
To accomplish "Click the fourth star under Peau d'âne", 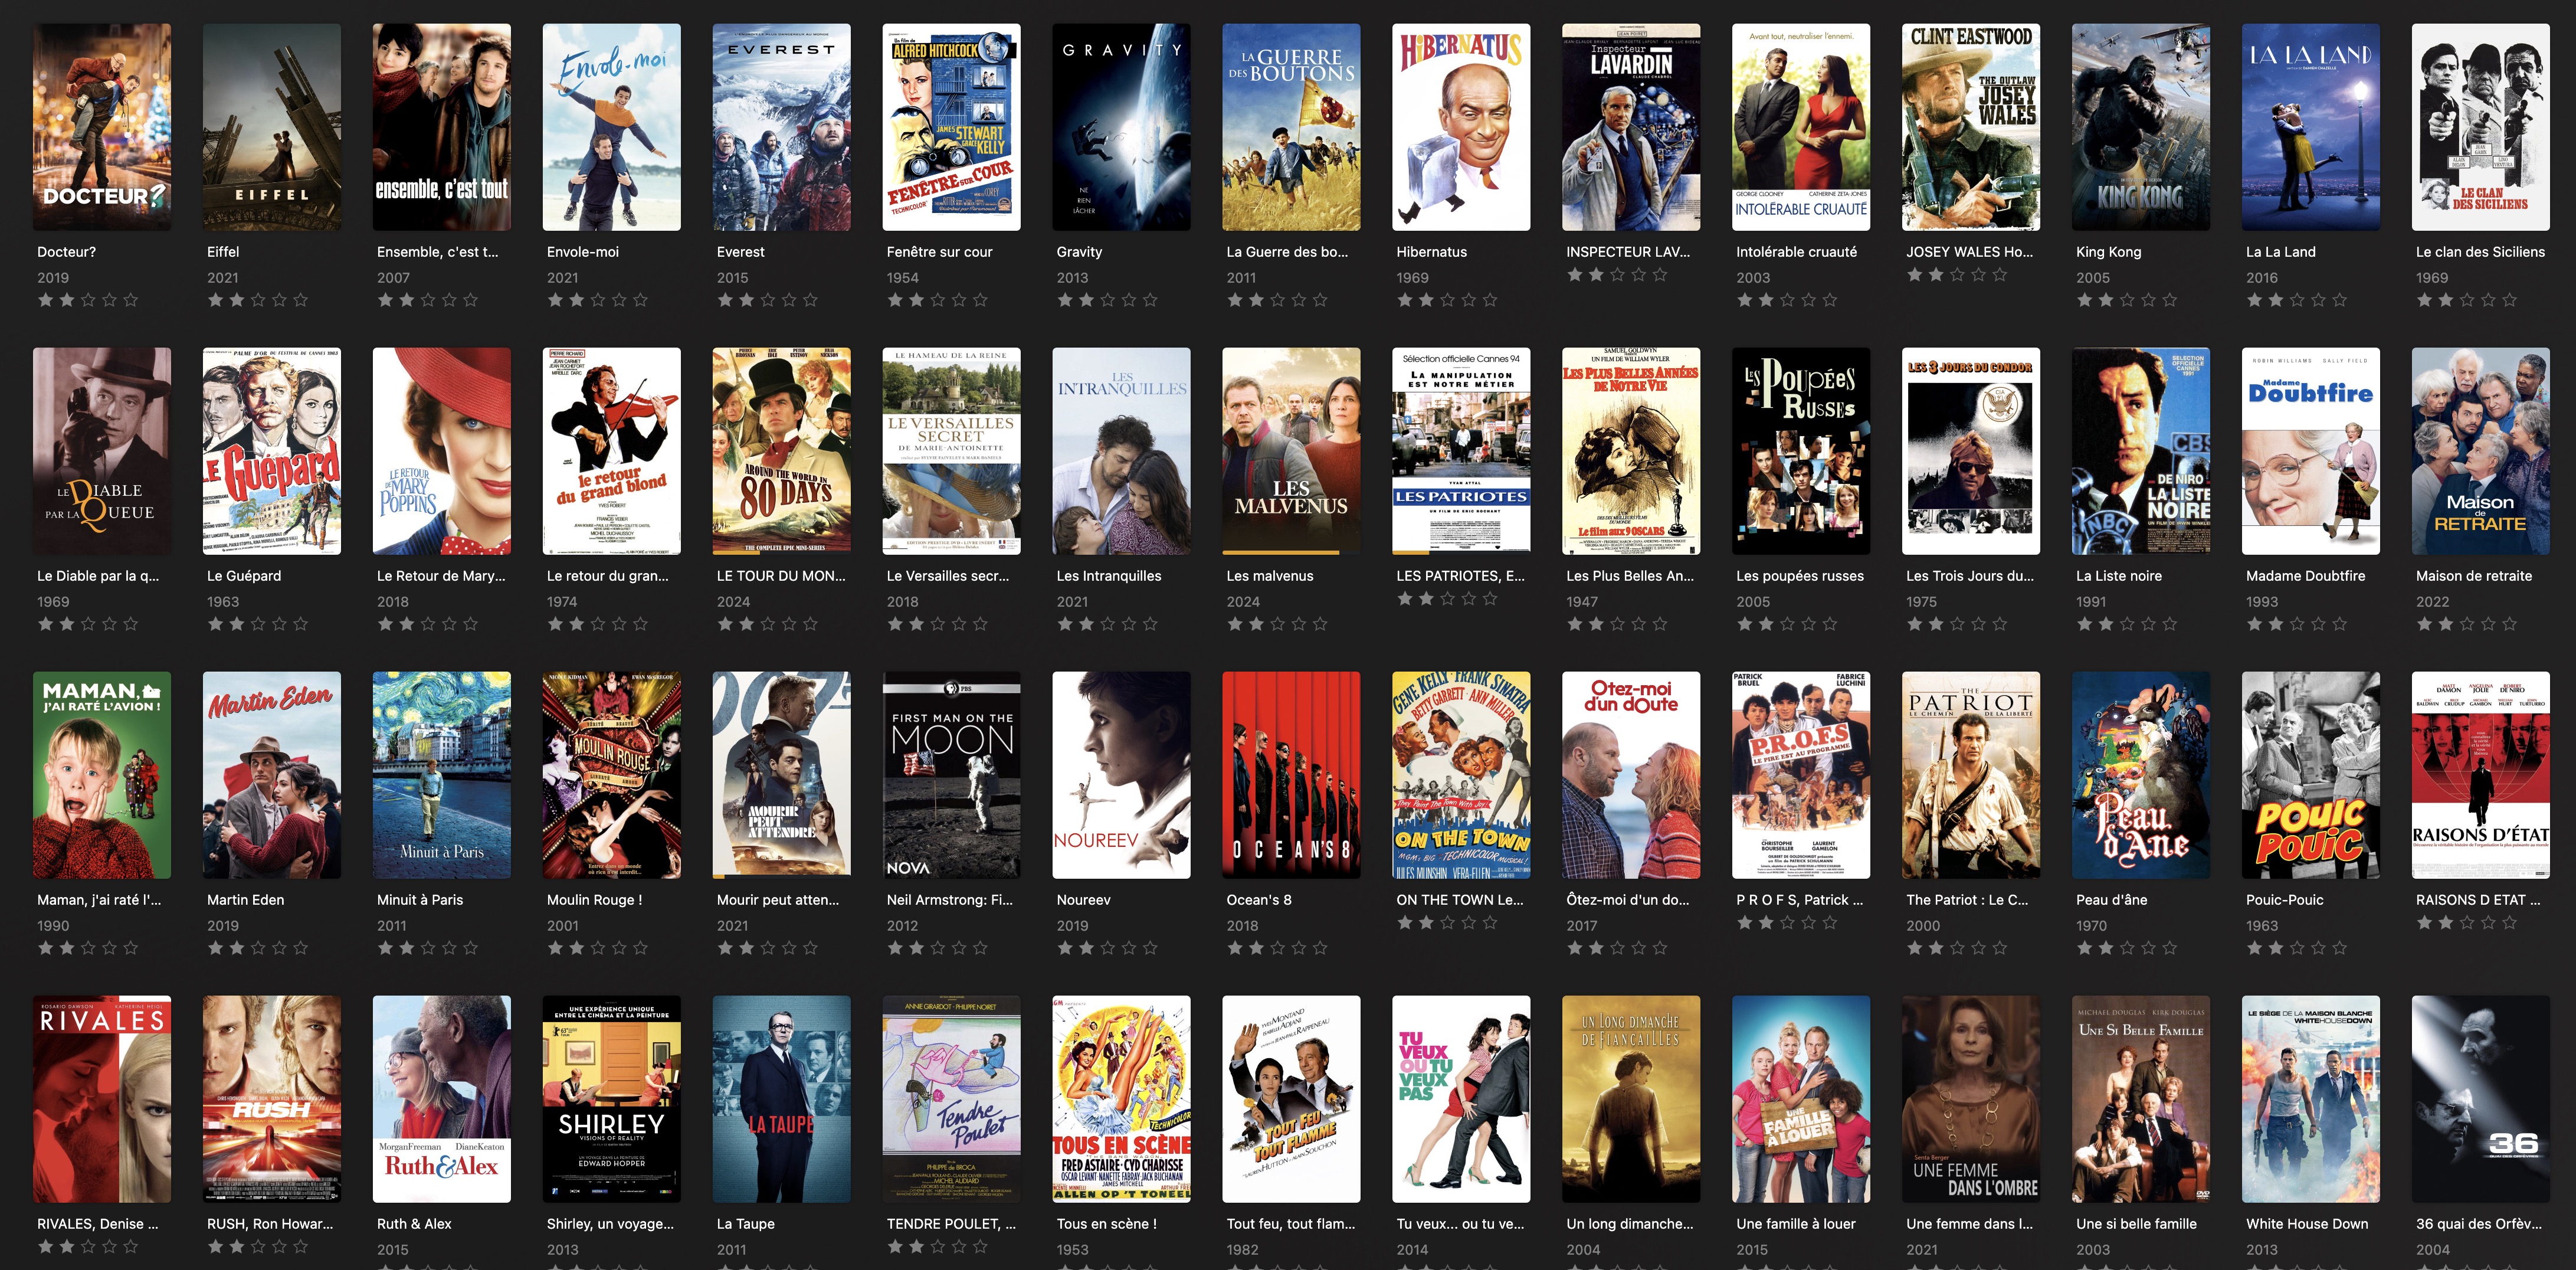I will click(2148, 948).
